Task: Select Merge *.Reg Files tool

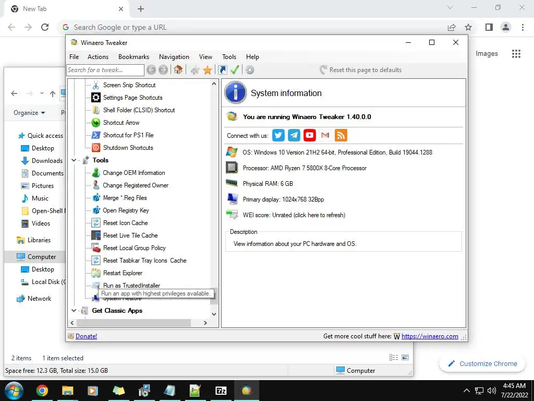Action: tap(125, 198)
